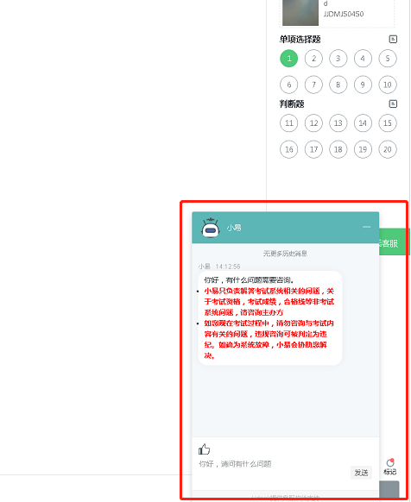This screenshot has height=502, width=411.
Task: Open question 20
Action: (388, 149)
